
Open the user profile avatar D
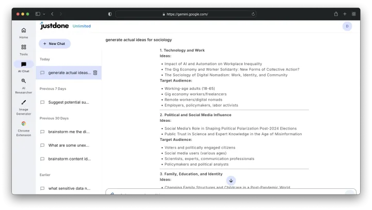pos(347,26)
